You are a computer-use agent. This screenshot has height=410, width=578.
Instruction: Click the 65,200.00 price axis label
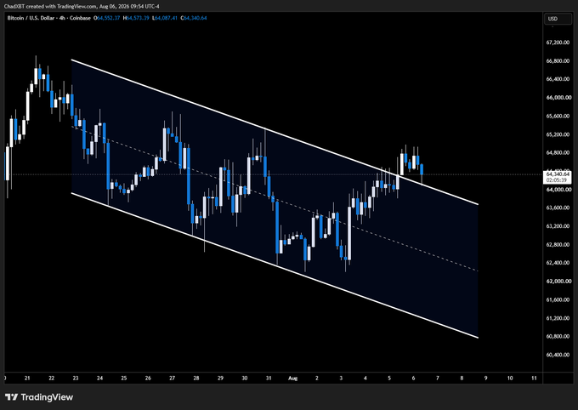point(558,134)
